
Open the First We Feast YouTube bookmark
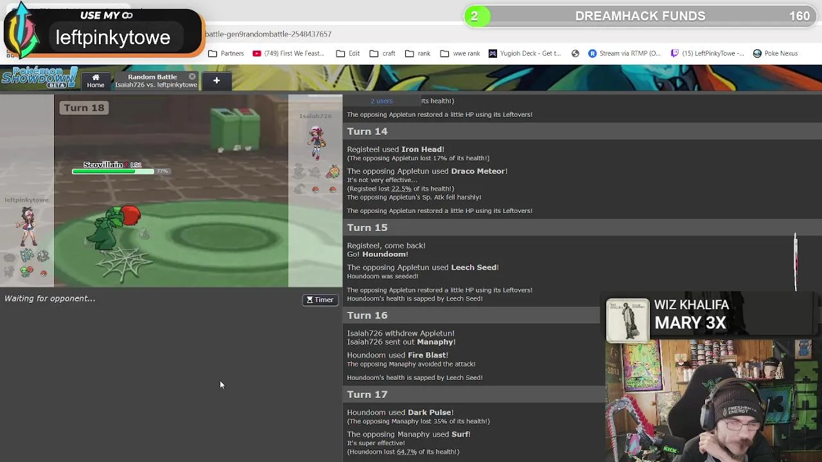click(288, 53)
